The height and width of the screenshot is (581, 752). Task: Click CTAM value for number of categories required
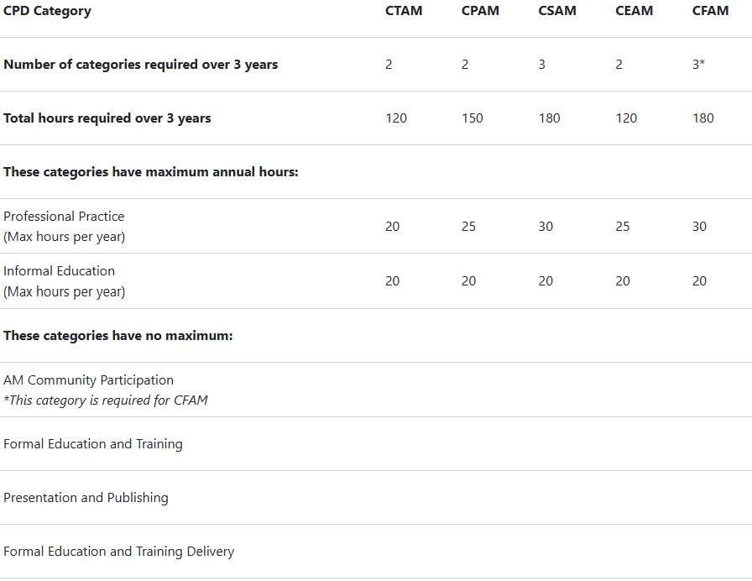(389, 65)
